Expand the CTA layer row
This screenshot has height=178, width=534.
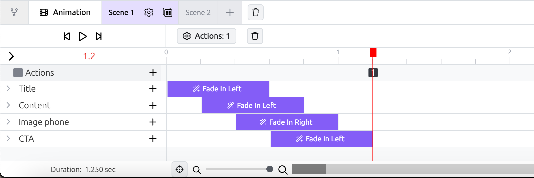tap(8, 139)
